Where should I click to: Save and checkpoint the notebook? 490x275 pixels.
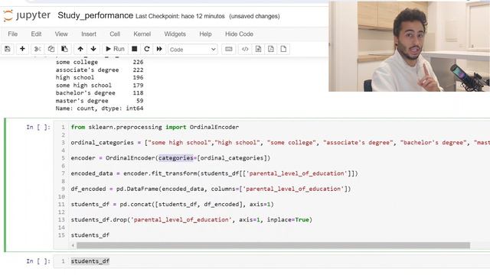point(8,49)
